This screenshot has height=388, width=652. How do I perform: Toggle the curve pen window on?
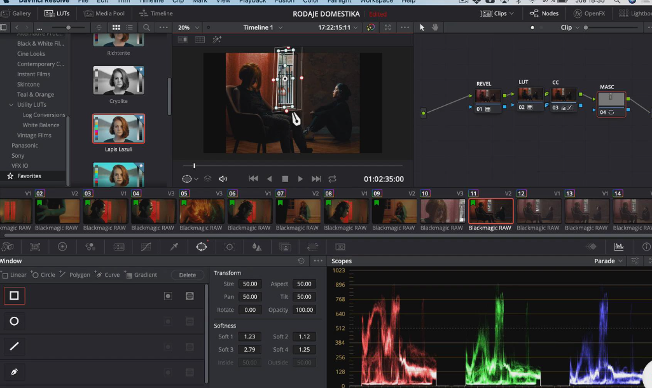(14, 372)
